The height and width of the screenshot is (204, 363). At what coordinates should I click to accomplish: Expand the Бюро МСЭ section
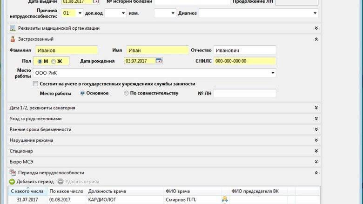[x=316, y=162]
